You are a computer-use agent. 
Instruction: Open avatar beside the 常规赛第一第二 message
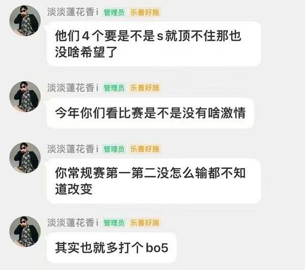pos(25,158)
